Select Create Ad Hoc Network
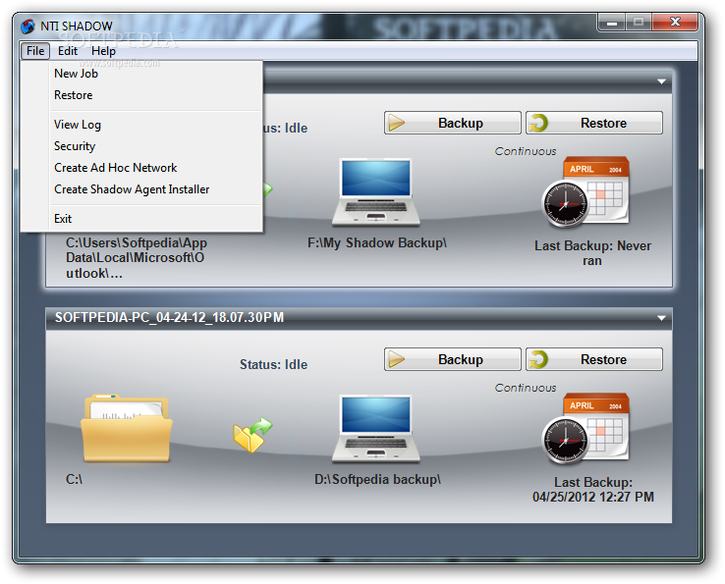 click(141, 168)
